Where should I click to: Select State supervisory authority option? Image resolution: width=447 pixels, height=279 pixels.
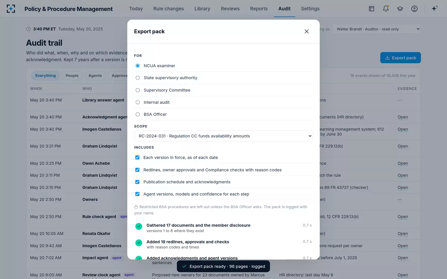coord(138,78)
